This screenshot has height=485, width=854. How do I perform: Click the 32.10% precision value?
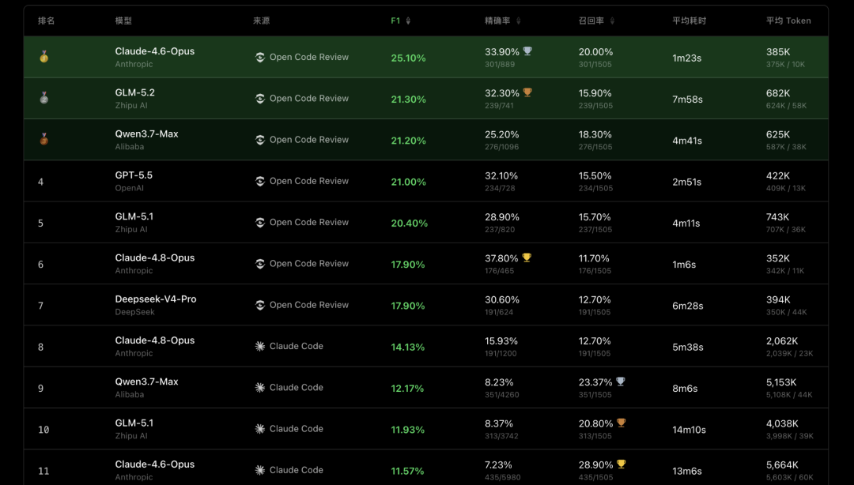pyautogui.click(x=501, y=176)
